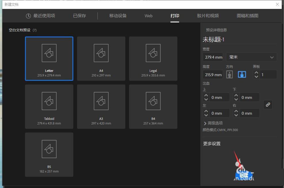This screenshot has width=284, height=188.
Task: Click the 高度 height value field
Action: (x=213, y=74)
